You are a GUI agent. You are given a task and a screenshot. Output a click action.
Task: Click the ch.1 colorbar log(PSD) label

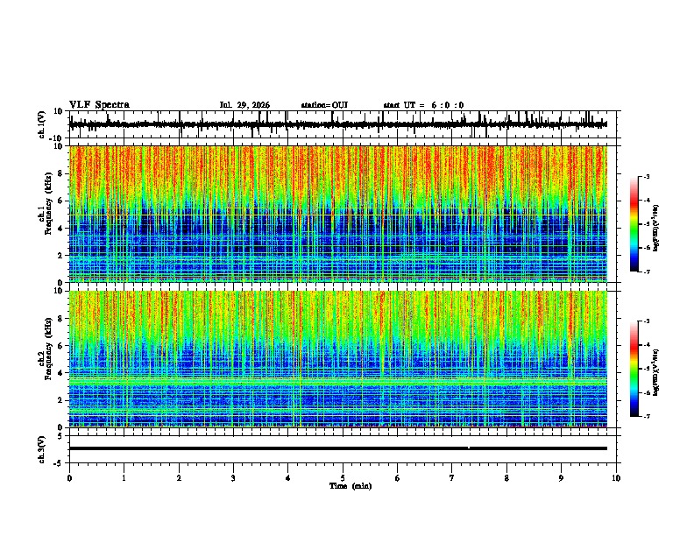coord(656,229)
